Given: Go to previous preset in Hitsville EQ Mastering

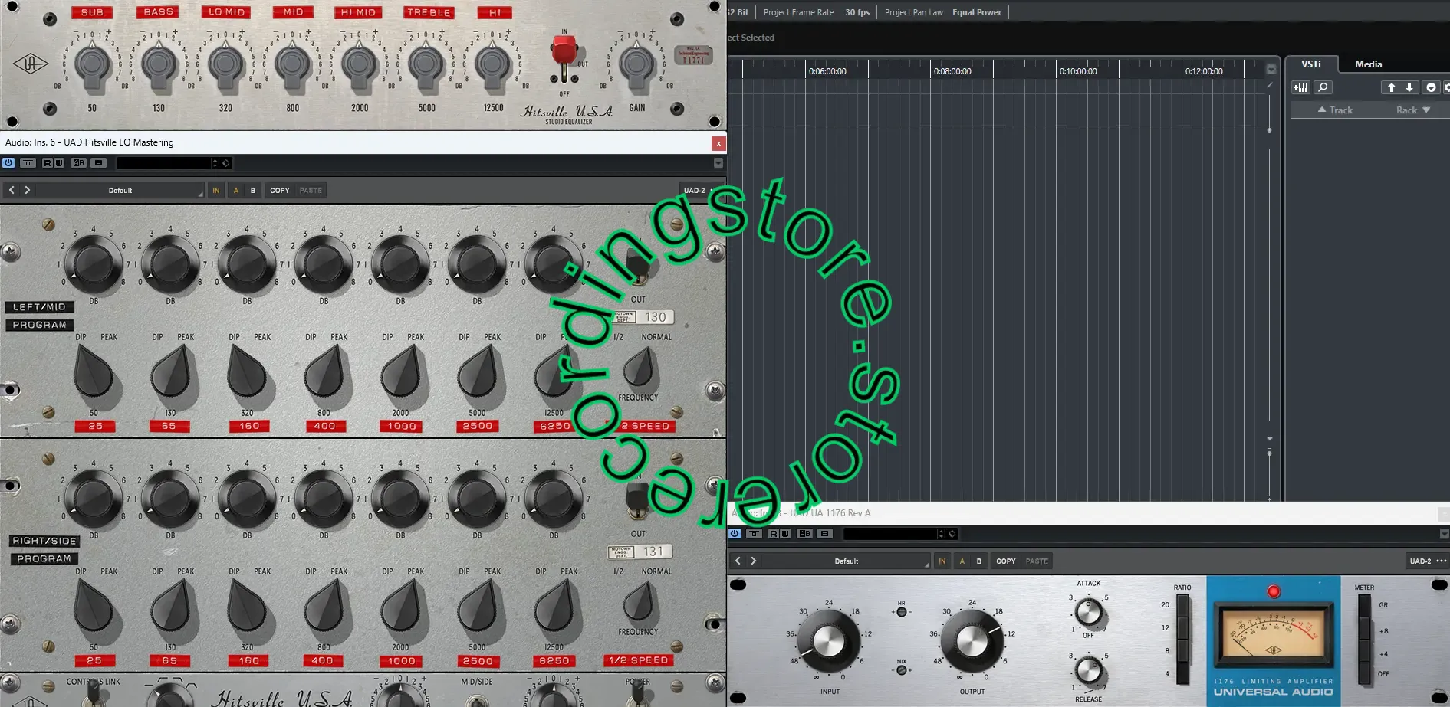Looking at the screenshot, I should [12, 190].
